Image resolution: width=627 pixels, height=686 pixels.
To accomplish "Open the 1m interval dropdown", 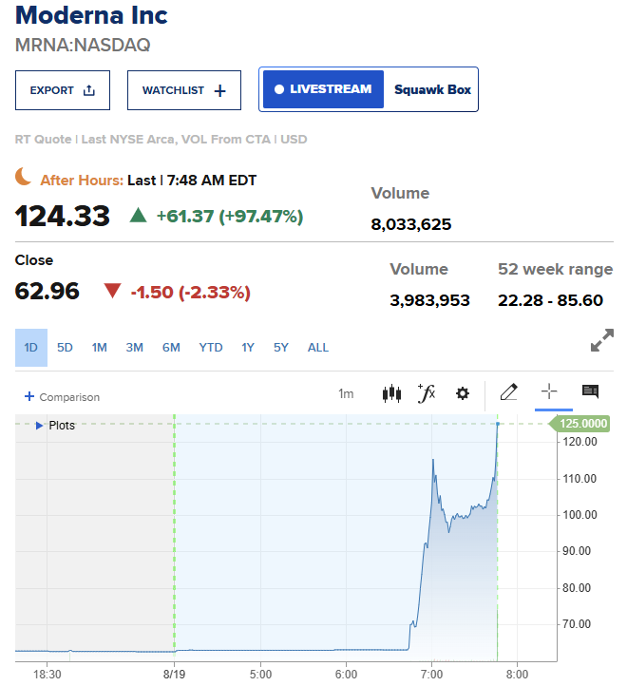I will click(346, 393).
